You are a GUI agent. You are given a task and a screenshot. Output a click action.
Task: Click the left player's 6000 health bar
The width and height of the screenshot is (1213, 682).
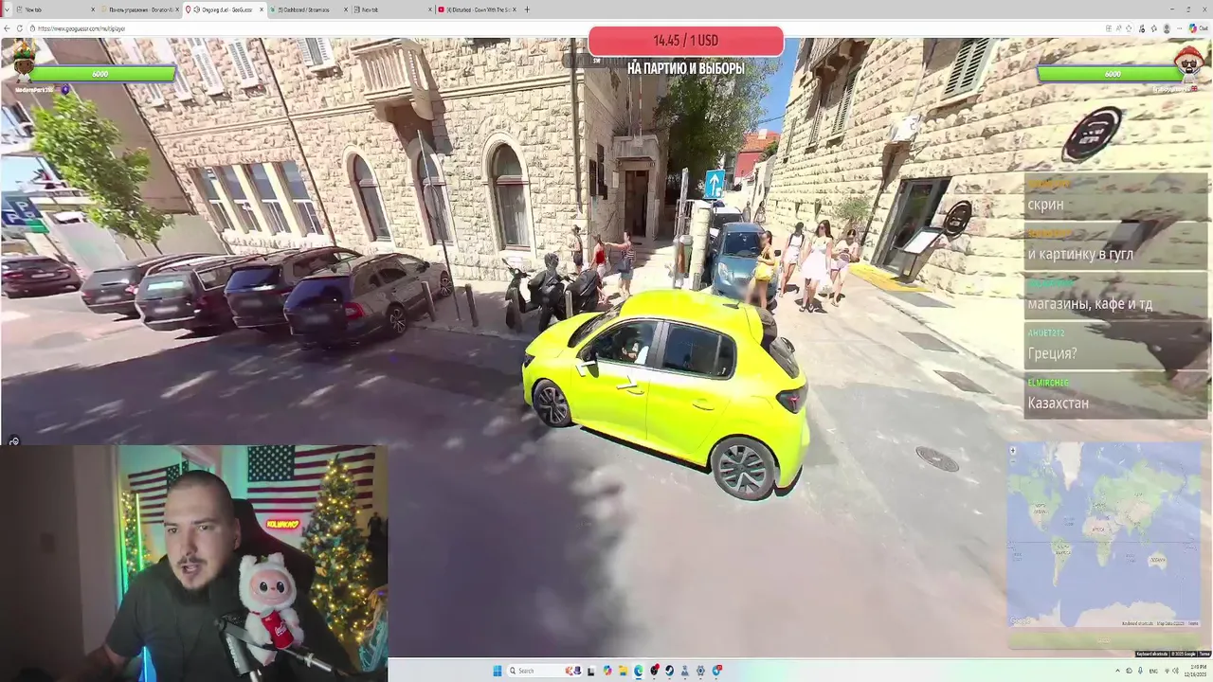pyautogui.click(x=100, y=74)
